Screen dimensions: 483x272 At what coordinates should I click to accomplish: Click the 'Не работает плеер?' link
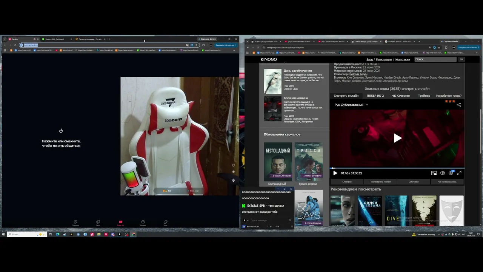point(449,96)
